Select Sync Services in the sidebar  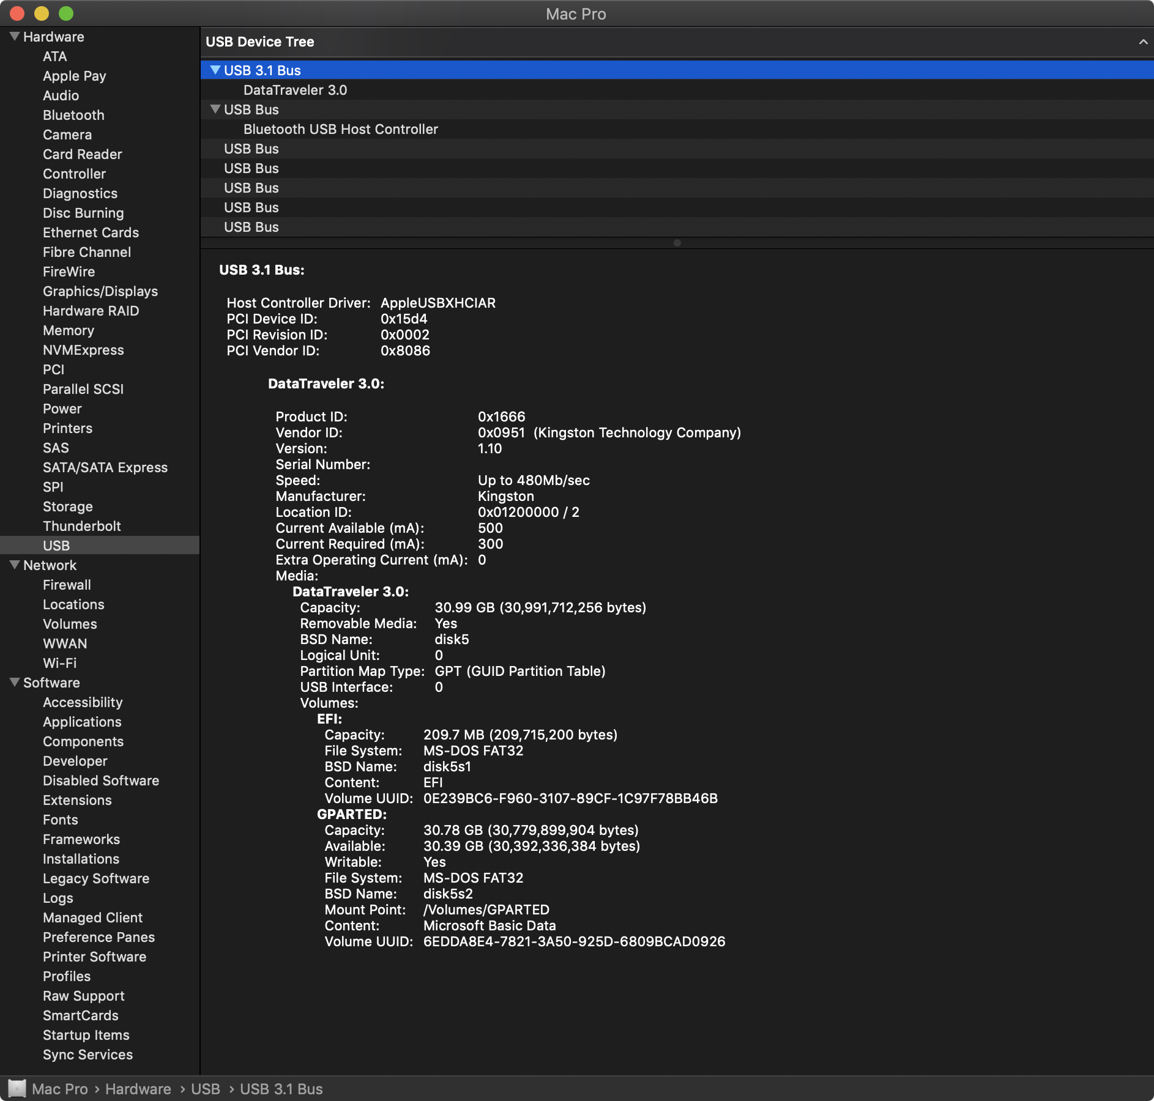tap(87, 1055)
